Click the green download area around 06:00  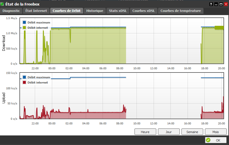click(103, 45)
